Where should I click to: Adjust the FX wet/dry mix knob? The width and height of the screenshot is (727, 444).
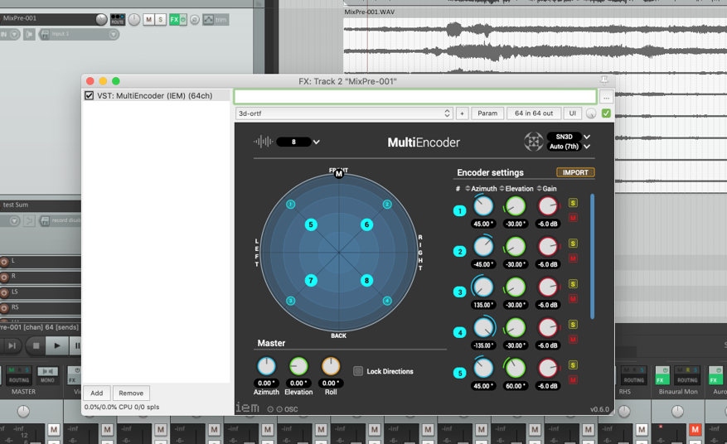pos(591,113)
